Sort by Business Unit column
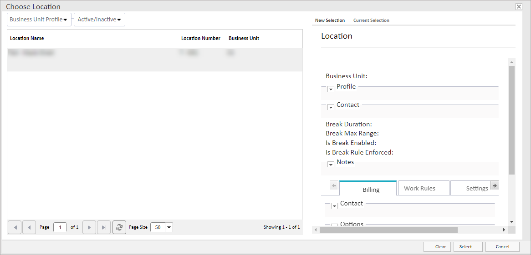 244,38
